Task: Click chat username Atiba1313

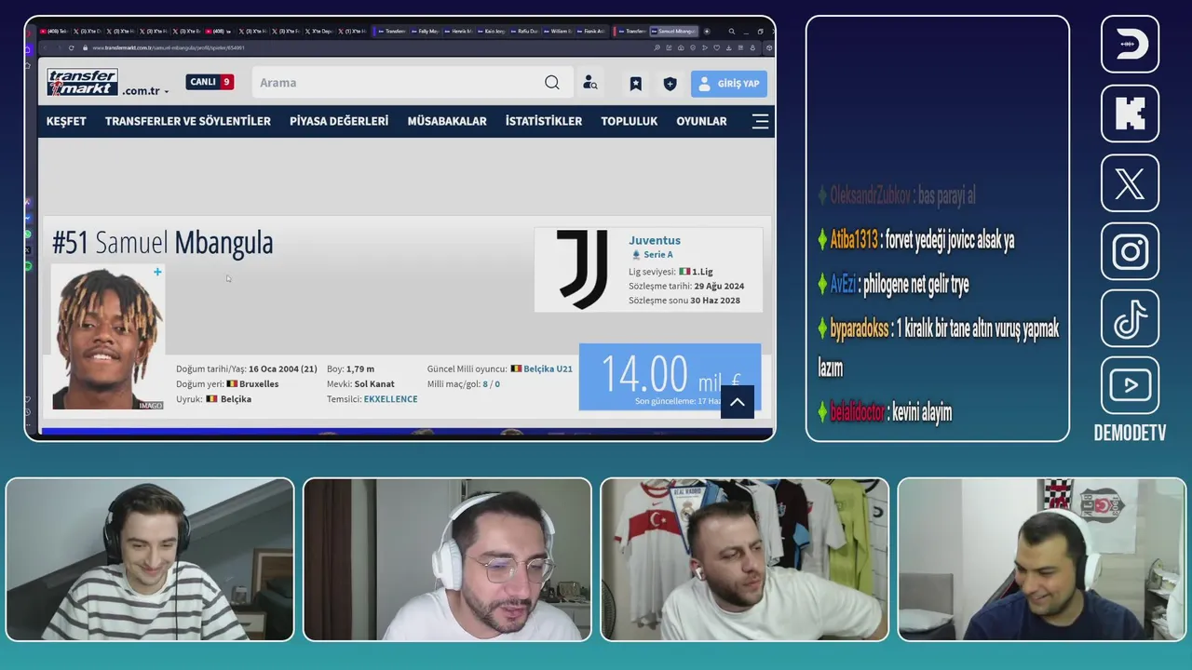Action: click(x=854, y=240)
